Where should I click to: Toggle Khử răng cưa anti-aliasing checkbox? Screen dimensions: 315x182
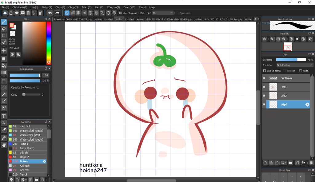[121, 13]
